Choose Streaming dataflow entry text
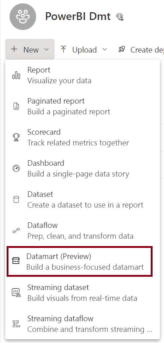The image size is (164, 343). [60, 318]
